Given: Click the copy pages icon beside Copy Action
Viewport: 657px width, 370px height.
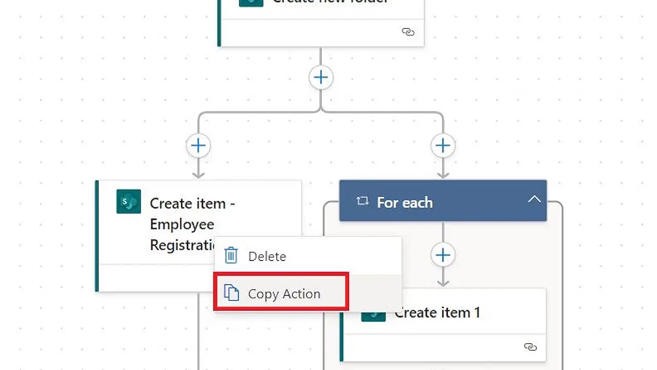Looking at the screenshot, I should [x=231, y=293].
